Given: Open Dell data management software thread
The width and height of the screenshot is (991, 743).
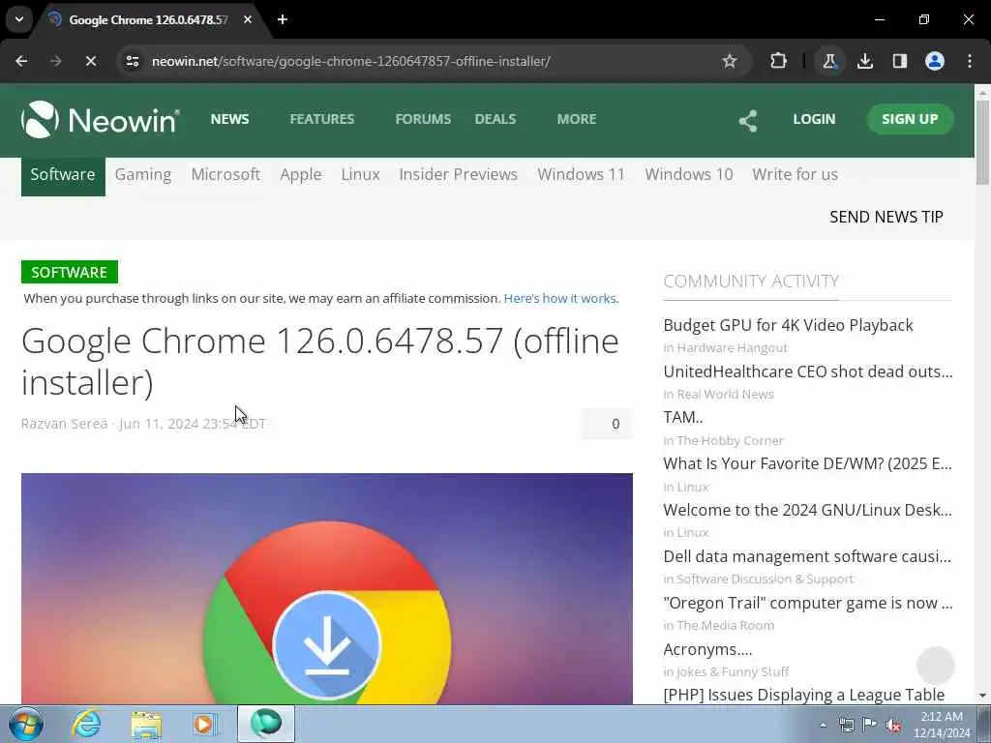Looking at the screenshot, I should 808,556.
